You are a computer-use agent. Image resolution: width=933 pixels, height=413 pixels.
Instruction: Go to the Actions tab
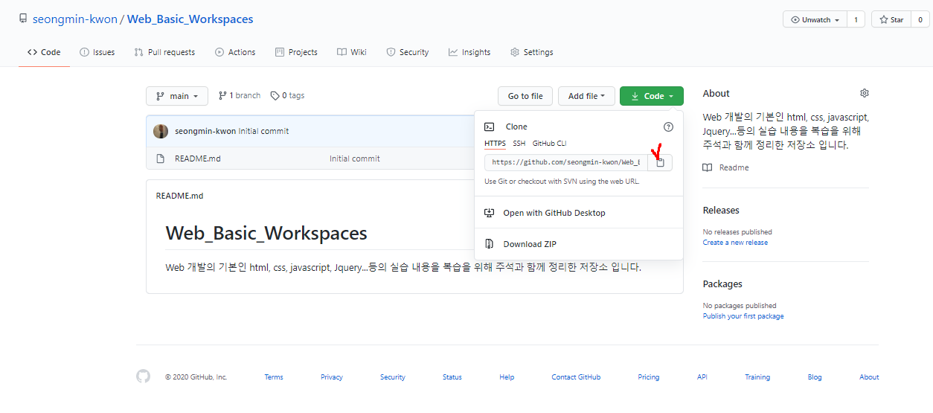click(235, 52)
